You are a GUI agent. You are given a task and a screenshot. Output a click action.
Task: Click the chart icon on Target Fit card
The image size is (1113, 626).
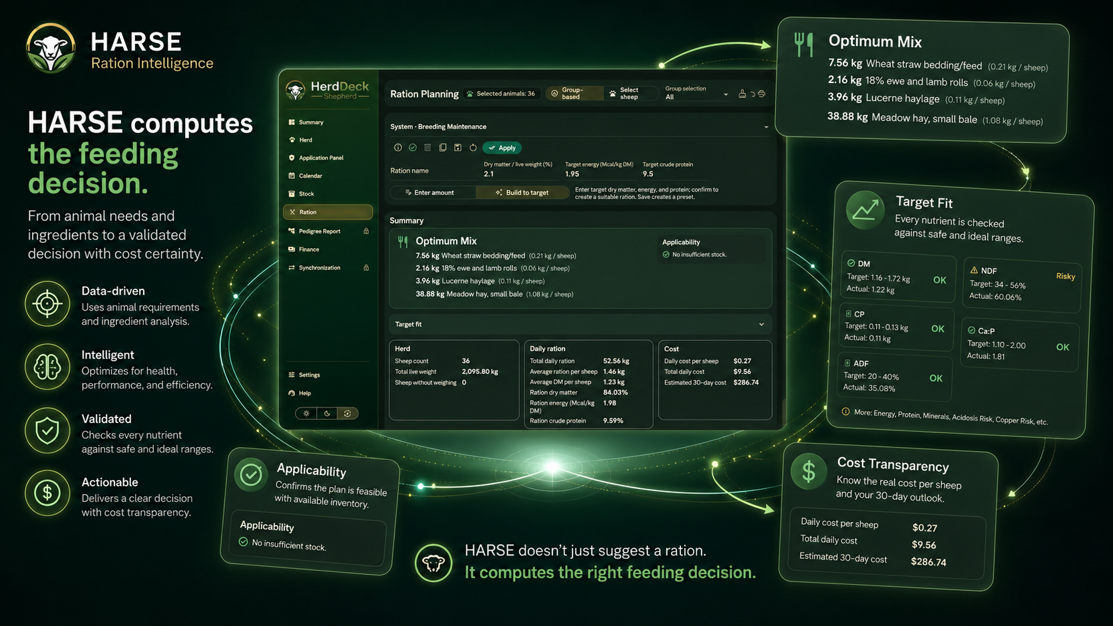coord(865,210)
